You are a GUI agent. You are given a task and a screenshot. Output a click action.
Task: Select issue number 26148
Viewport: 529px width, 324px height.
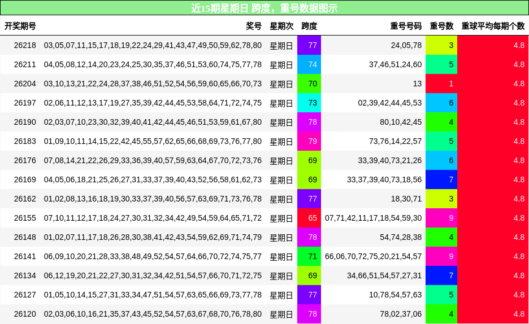[25, 238]
